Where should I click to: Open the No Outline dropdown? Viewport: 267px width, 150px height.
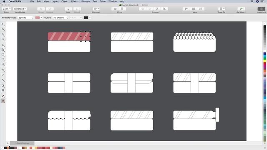coord(60,17)
